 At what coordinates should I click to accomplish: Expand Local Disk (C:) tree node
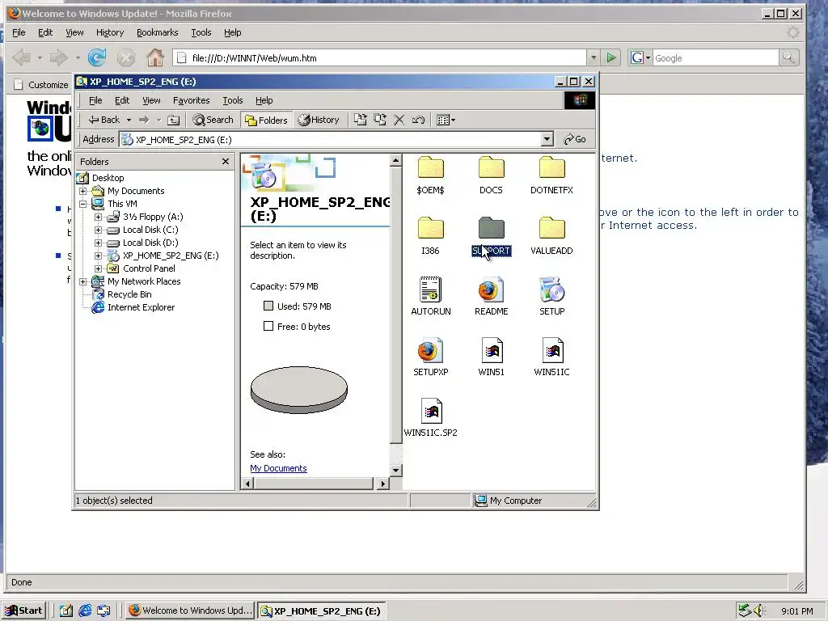98,230
